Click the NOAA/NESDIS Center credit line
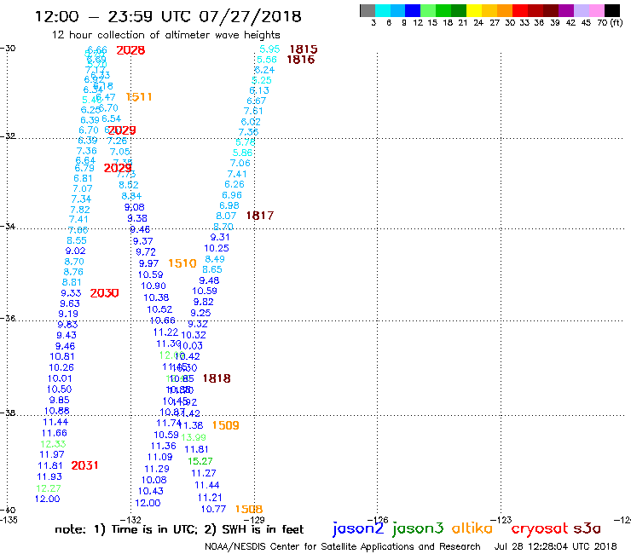The image size is (631, 554). click(x=343, y=547)
